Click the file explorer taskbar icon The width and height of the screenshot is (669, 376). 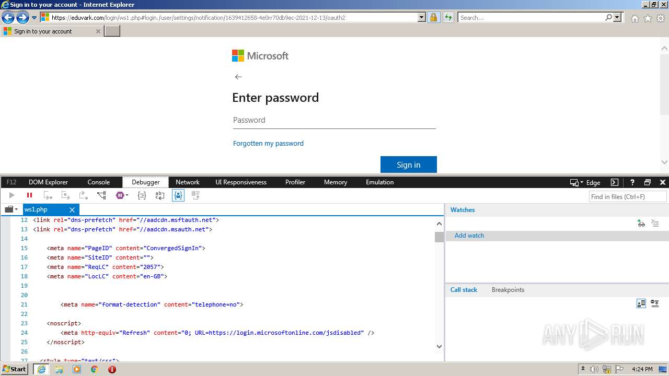point(59,369)
